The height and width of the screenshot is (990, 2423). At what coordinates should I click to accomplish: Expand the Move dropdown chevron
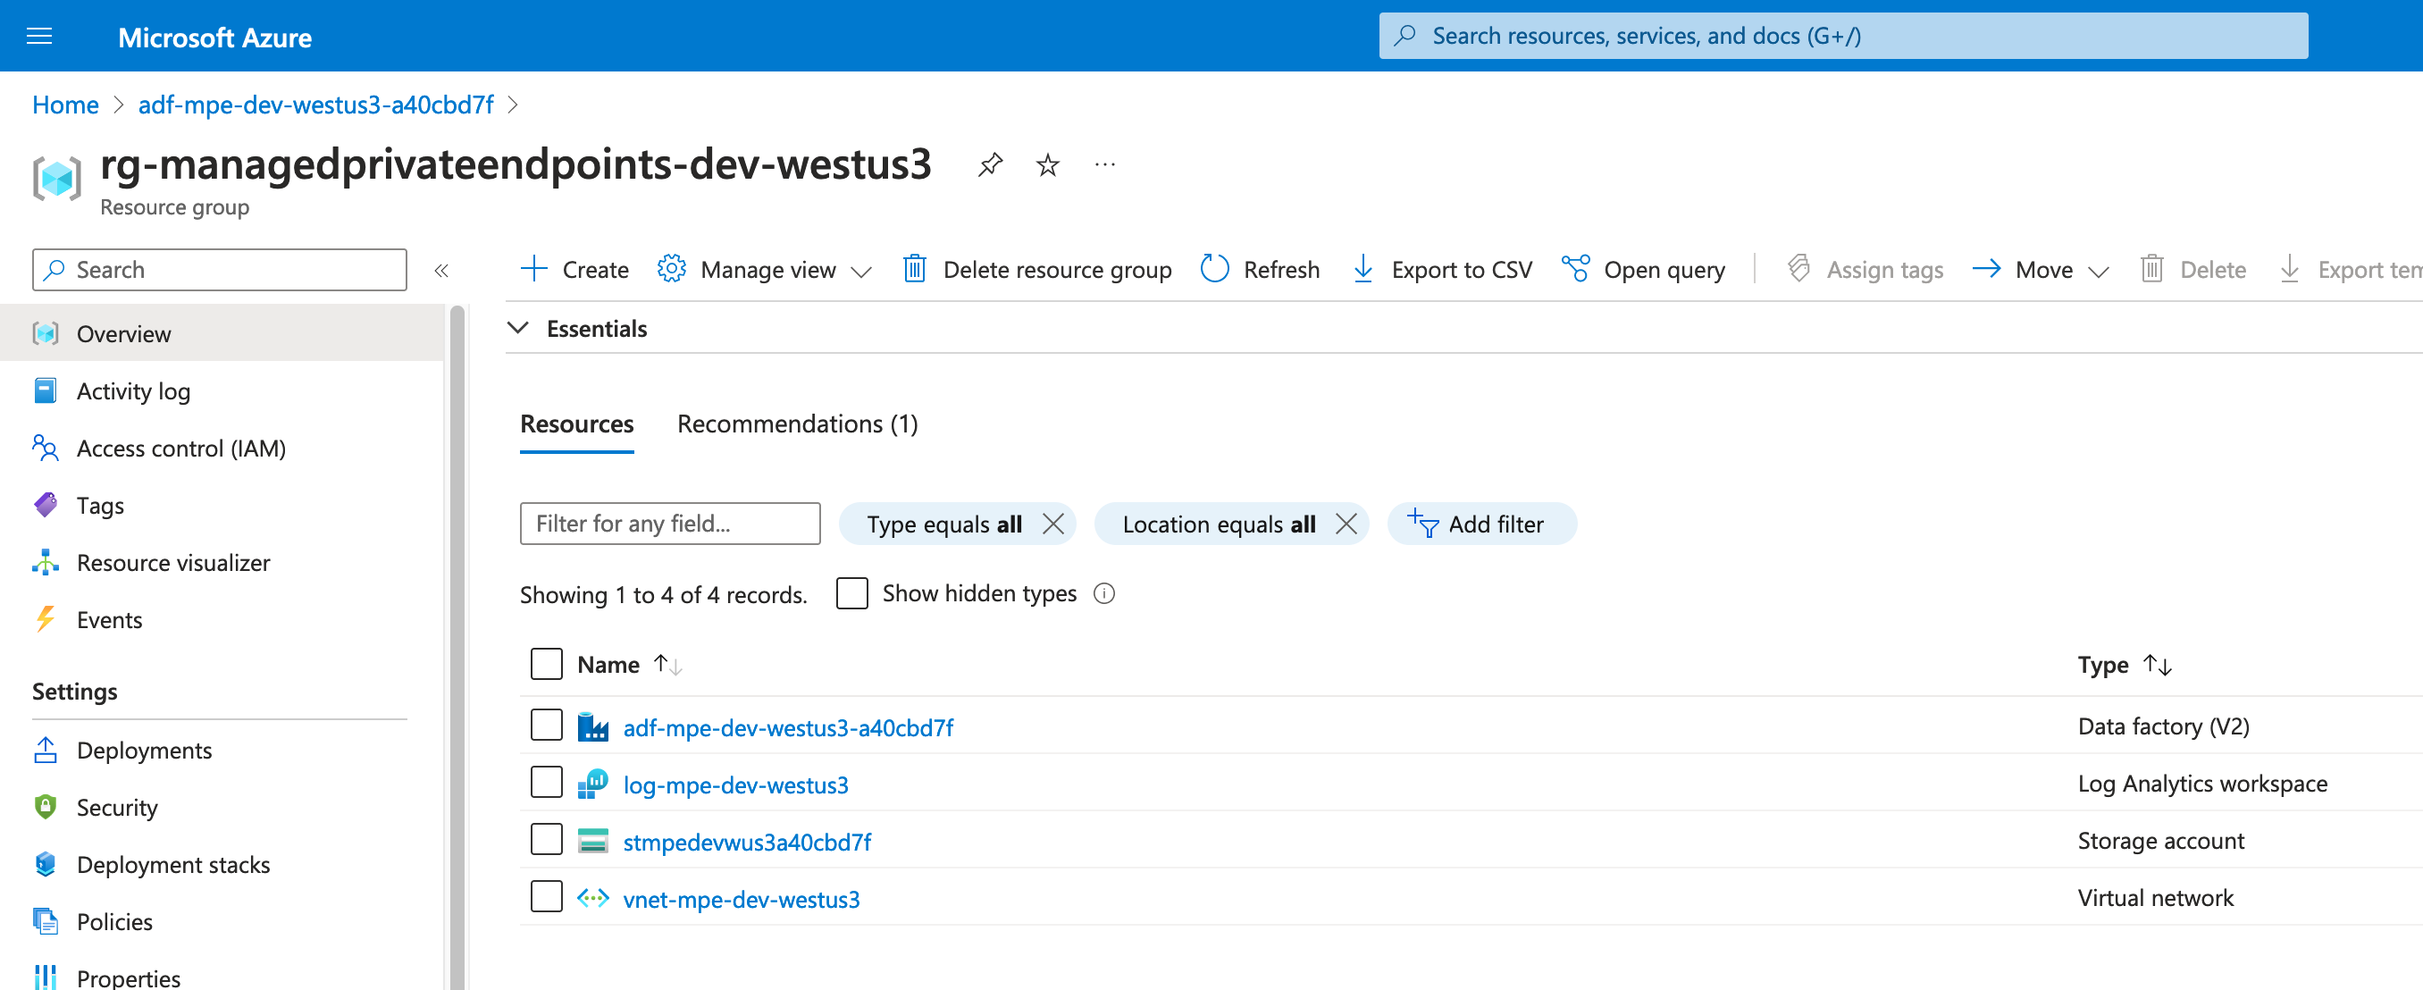click(x=2099, y=272)
